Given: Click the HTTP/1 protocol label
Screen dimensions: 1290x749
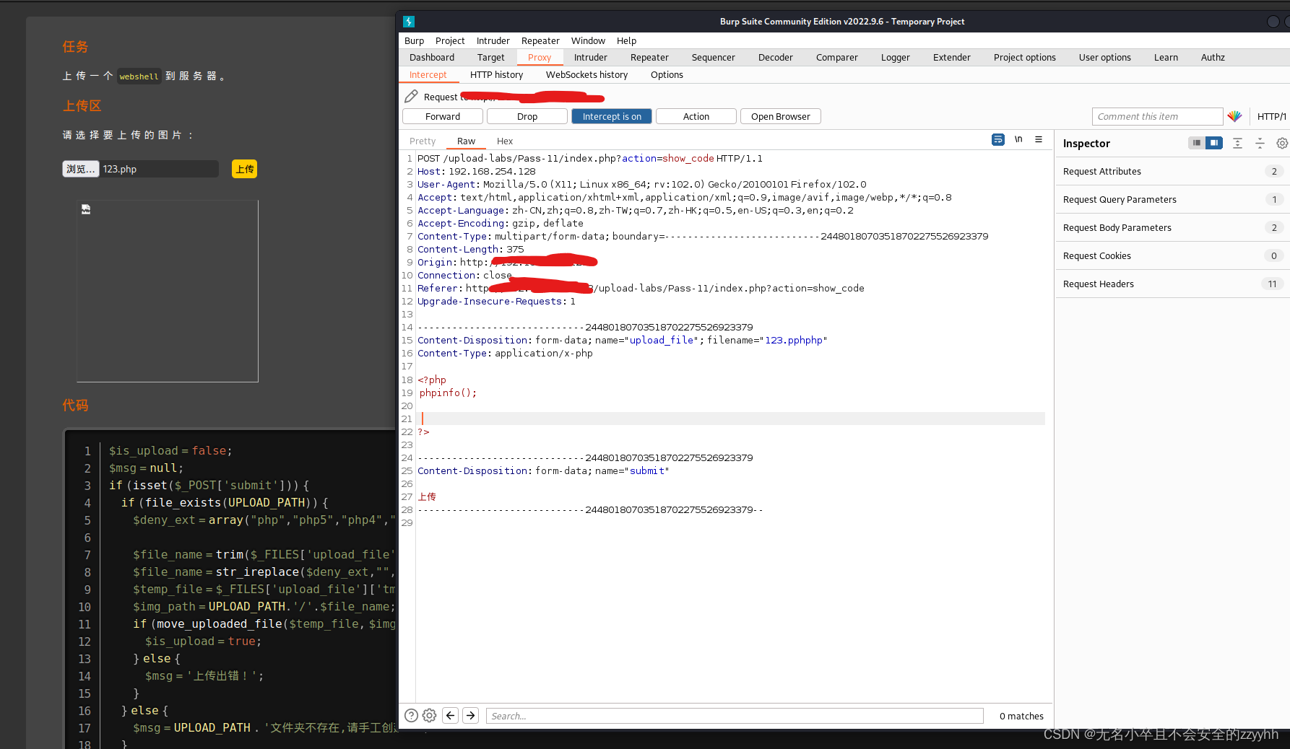Looking at the screenshot, I should (x=1271, y=116).
